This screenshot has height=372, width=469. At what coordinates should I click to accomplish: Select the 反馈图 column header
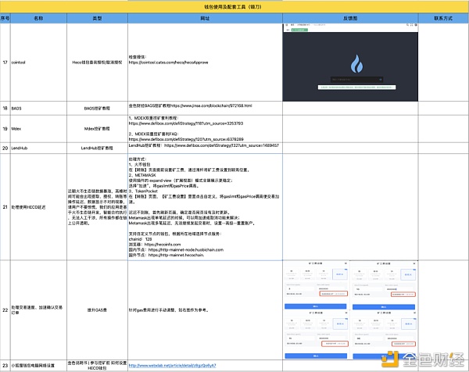tap(350, 18)
